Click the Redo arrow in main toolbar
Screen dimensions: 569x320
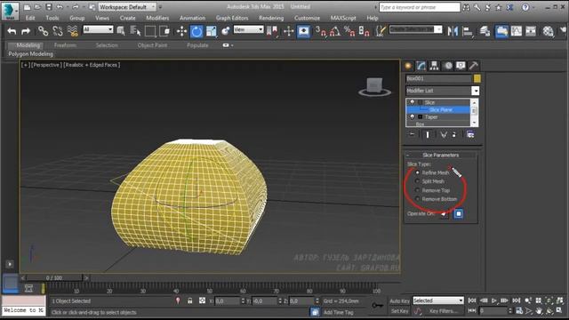[25, 32]
